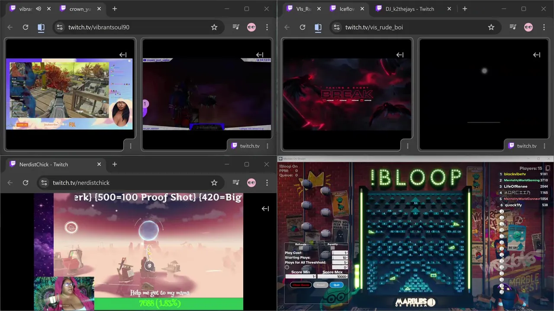Click collapse arrow on the loading black stream pane
Image resolution: width=554 pixels, height=311 pixels.
point(537,55)
